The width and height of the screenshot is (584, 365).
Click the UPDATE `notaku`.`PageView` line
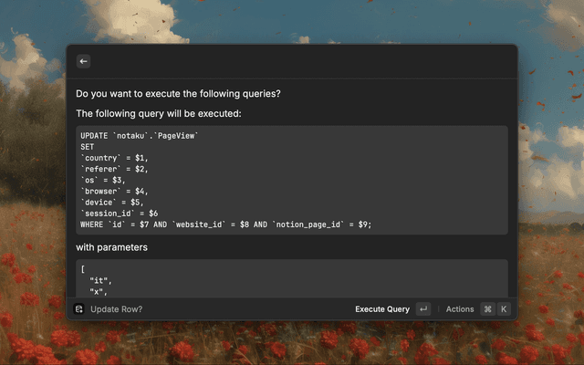pos(139,136)
